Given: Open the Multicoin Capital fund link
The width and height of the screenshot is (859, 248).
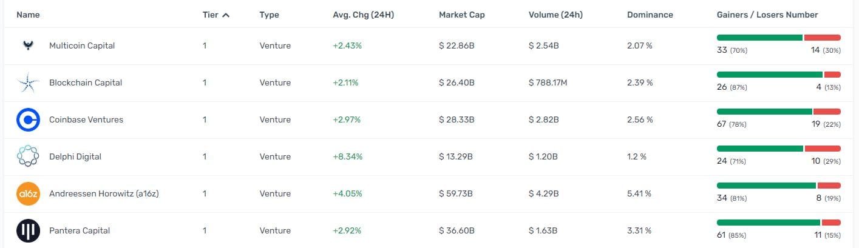Looking at the screenshot, I should [82, 45].
